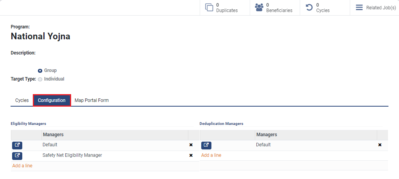399x179 pixels.
Task: Open external link for Default eligibility manager
Action: coord(17,145)
